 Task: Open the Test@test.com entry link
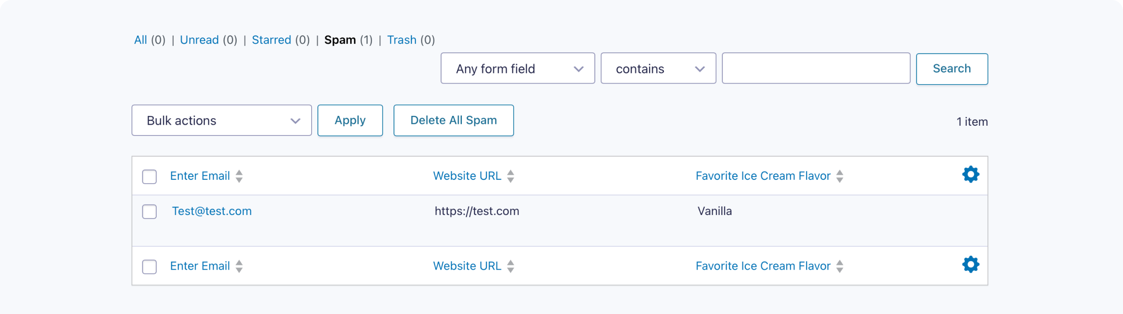tap(212, 211)
